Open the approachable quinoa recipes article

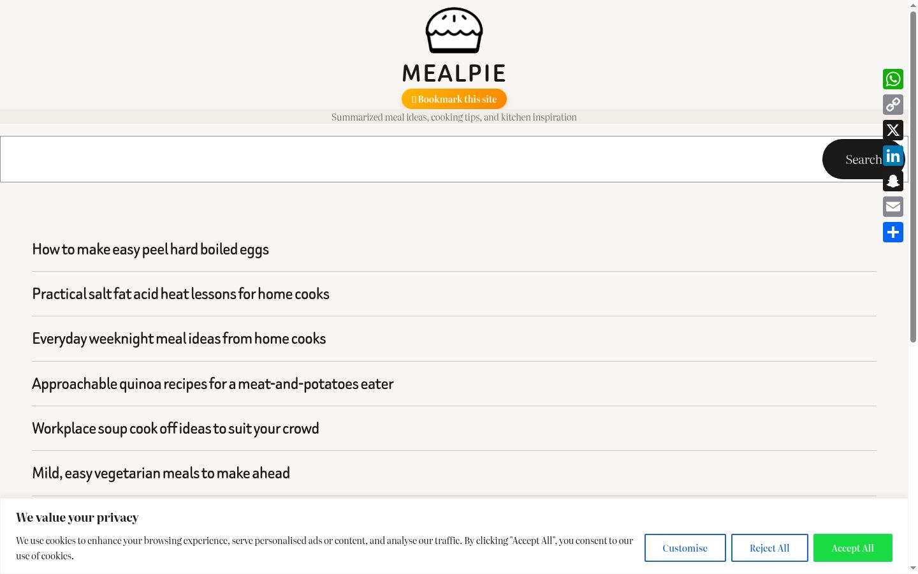(212, 384)
